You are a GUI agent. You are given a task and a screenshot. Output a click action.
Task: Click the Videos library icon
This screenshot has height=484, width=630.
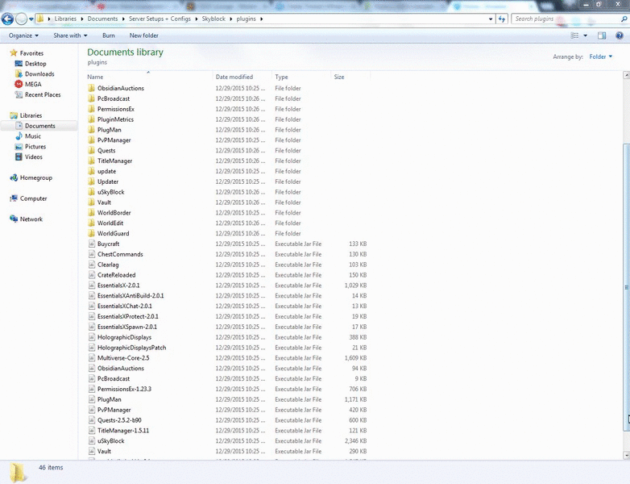[x=19, y=157]
